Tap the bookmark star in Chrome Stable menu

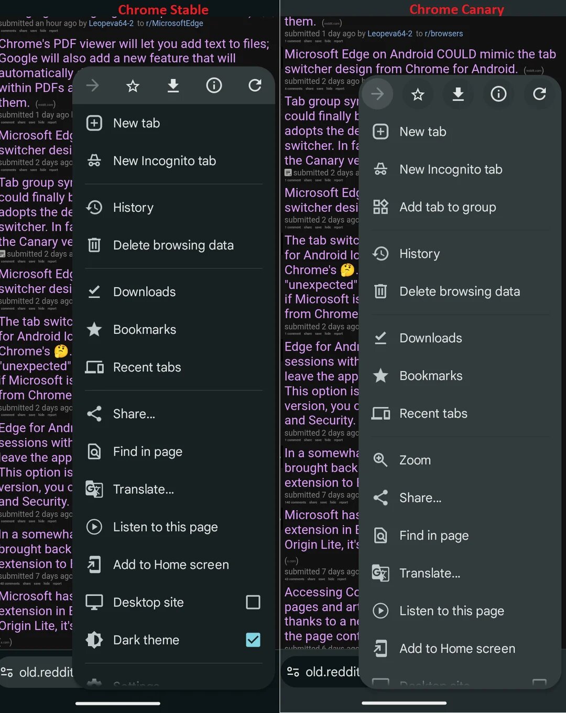click(133, 85)
